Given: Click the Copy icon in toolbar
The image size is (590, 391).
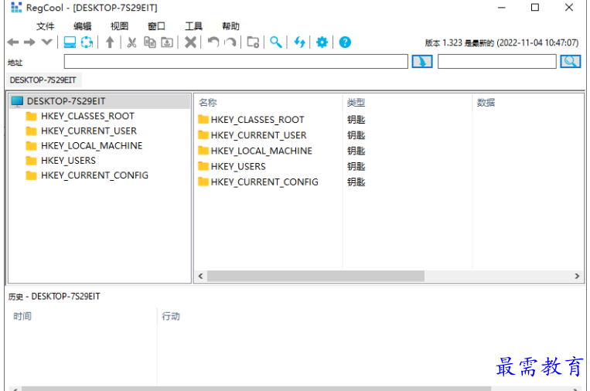Looking at the screenshot, I should coord(150,42).
